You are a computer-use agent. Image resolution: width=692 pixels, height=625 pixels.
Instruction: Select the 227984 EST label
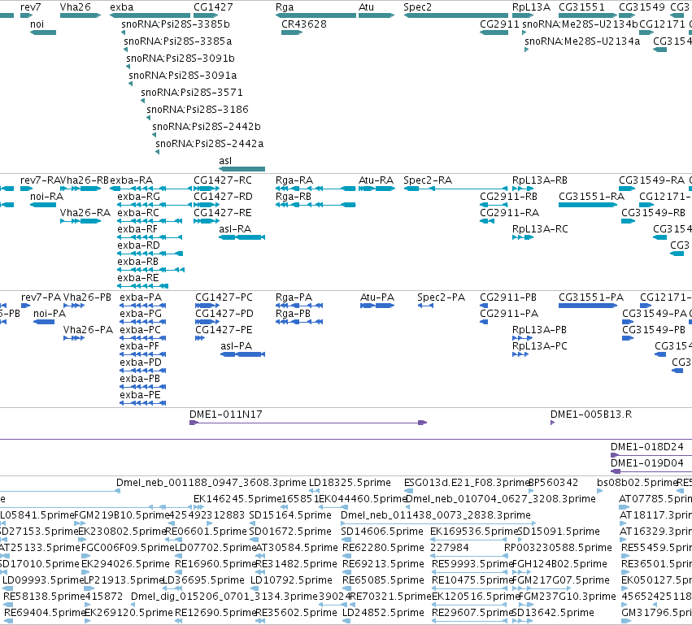[x=450, y=549]
